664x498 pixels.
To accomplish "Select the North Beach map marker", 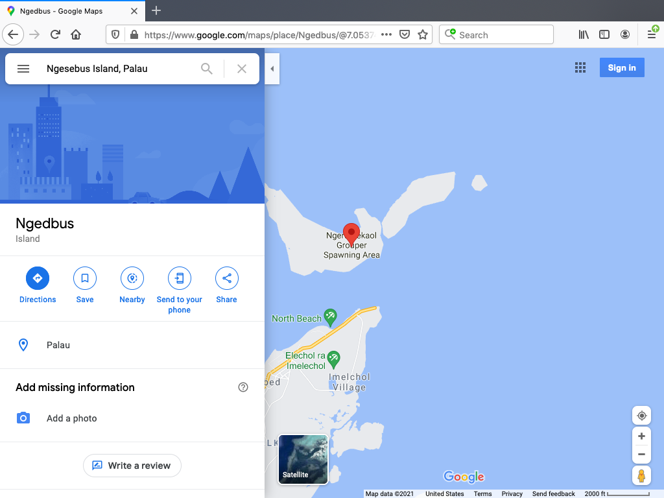I will coord(330,316).
